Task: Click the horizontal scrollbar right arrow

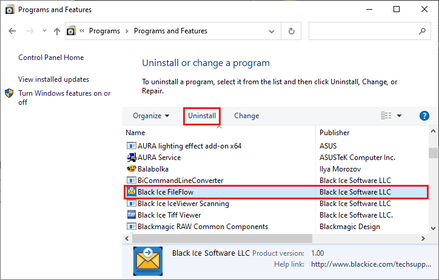Action: click(423, 238)
